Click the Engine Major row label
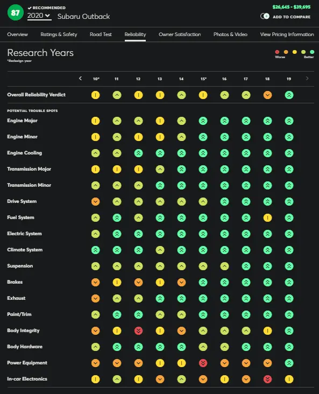The image size is (319, 394). pyautogui.click(x=23, y=121)
